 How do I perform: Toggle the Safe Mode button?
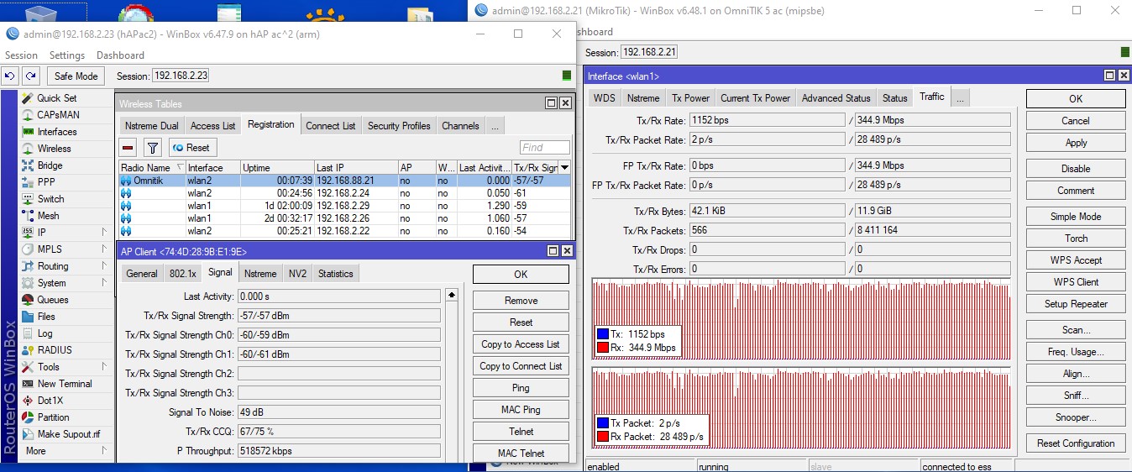click(x=76, y=76)
